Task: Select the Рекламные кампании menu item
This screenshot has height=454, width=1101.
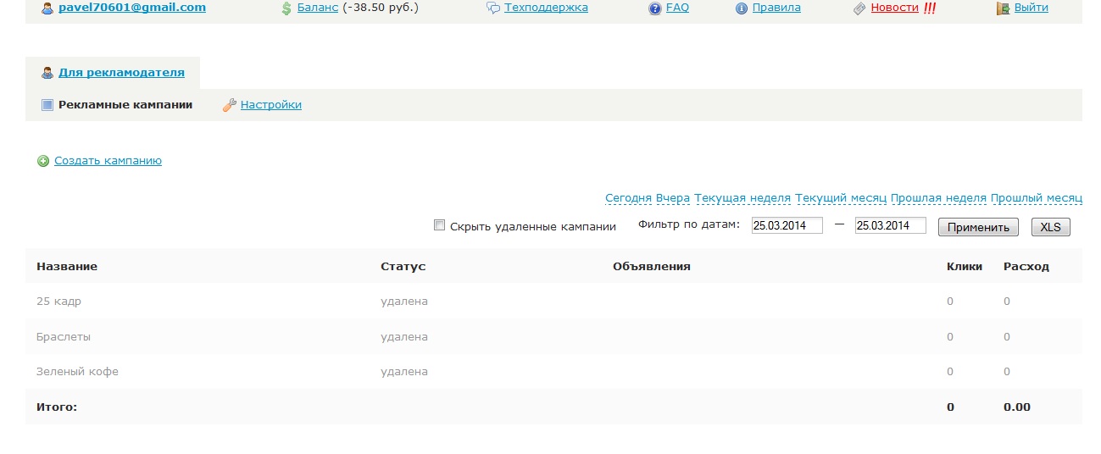Action: [x=125, y=105]
